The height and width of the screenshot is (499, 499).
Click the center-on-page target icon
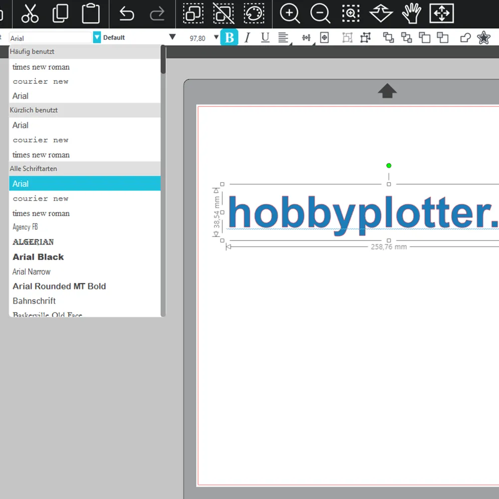(324, 38)
